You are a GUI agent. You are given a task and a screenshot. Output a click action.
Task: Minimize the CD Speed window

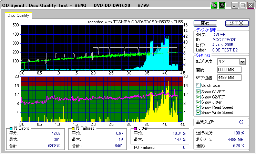tap(234, 5)
